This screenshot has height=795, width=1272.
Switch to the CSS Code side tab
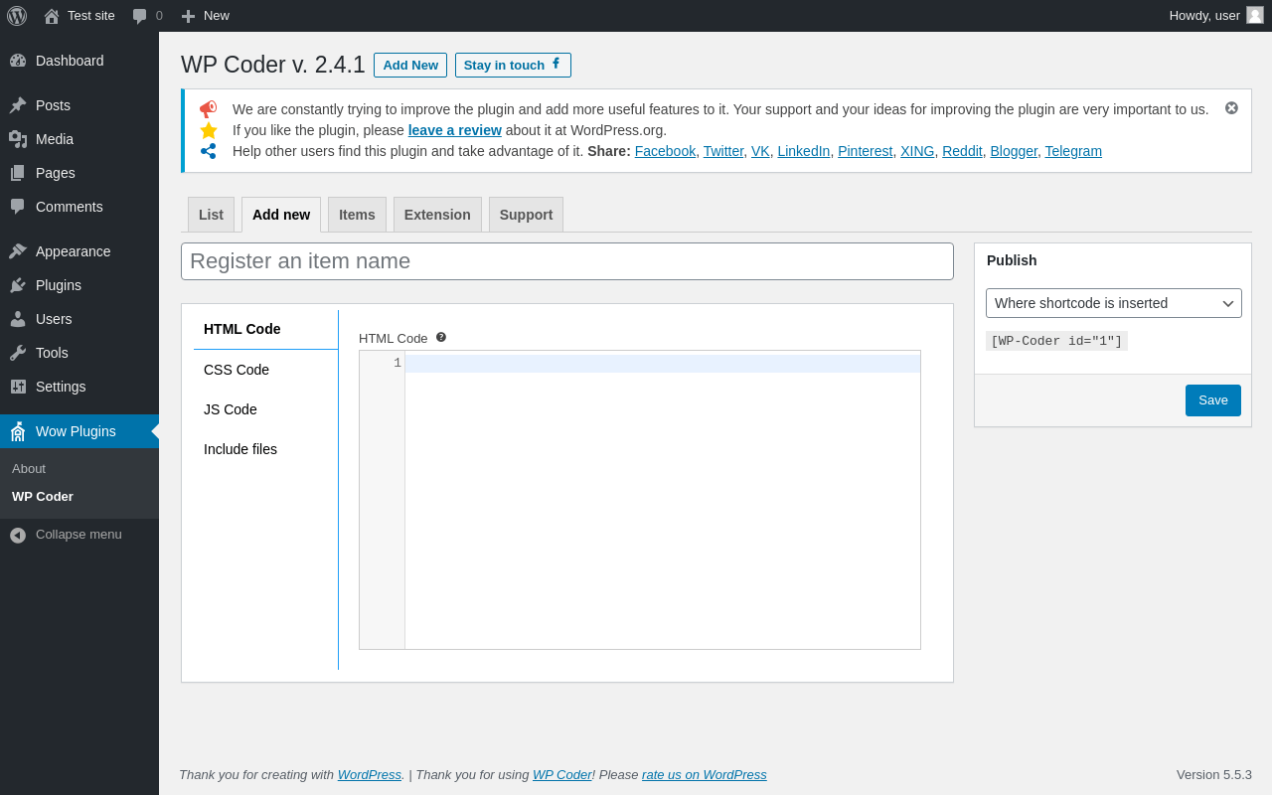tap(265, 370)
